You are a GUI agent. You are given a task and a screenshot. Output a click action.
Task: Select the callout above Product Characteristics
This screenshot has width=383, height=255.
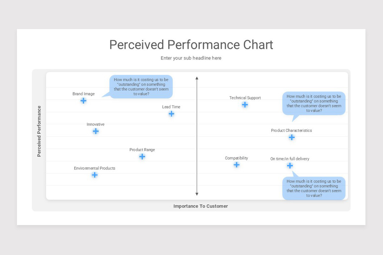[314, 103]
